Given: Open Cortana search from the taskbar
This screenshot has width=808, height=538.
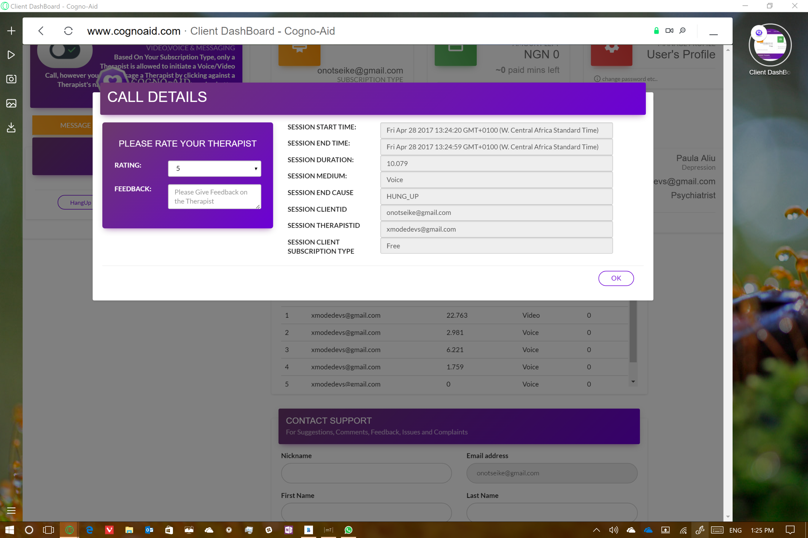Looking at the screenshot, I should pyautogui.click(x=29, y=530).
